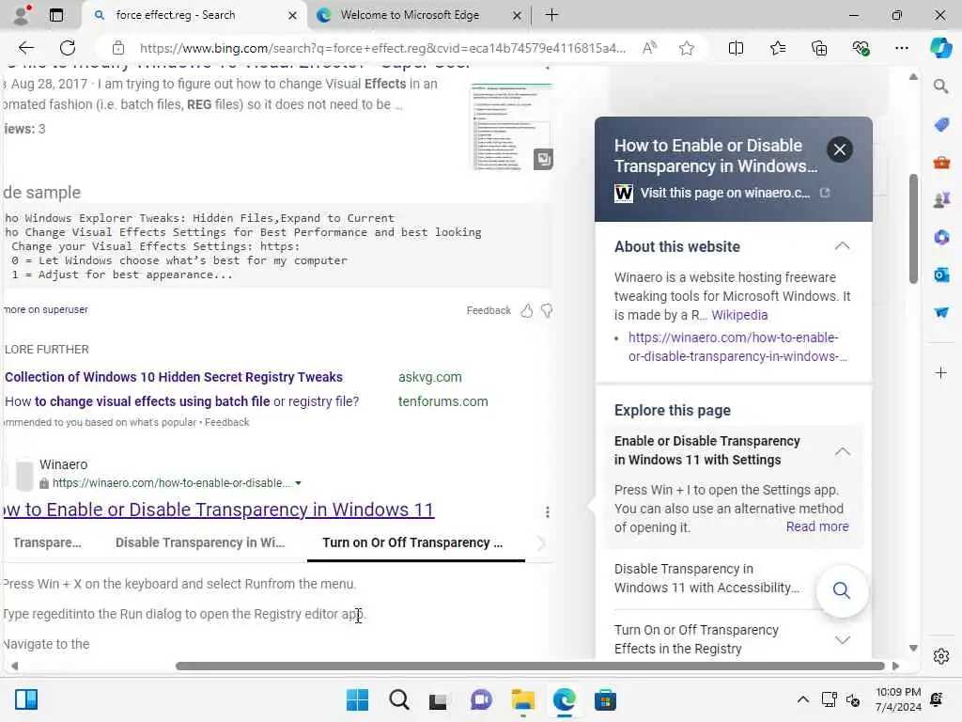This screenshot has height=722, width=962.
Task: Click the vertical scrollbar thumb
Action: click(913, 229)
